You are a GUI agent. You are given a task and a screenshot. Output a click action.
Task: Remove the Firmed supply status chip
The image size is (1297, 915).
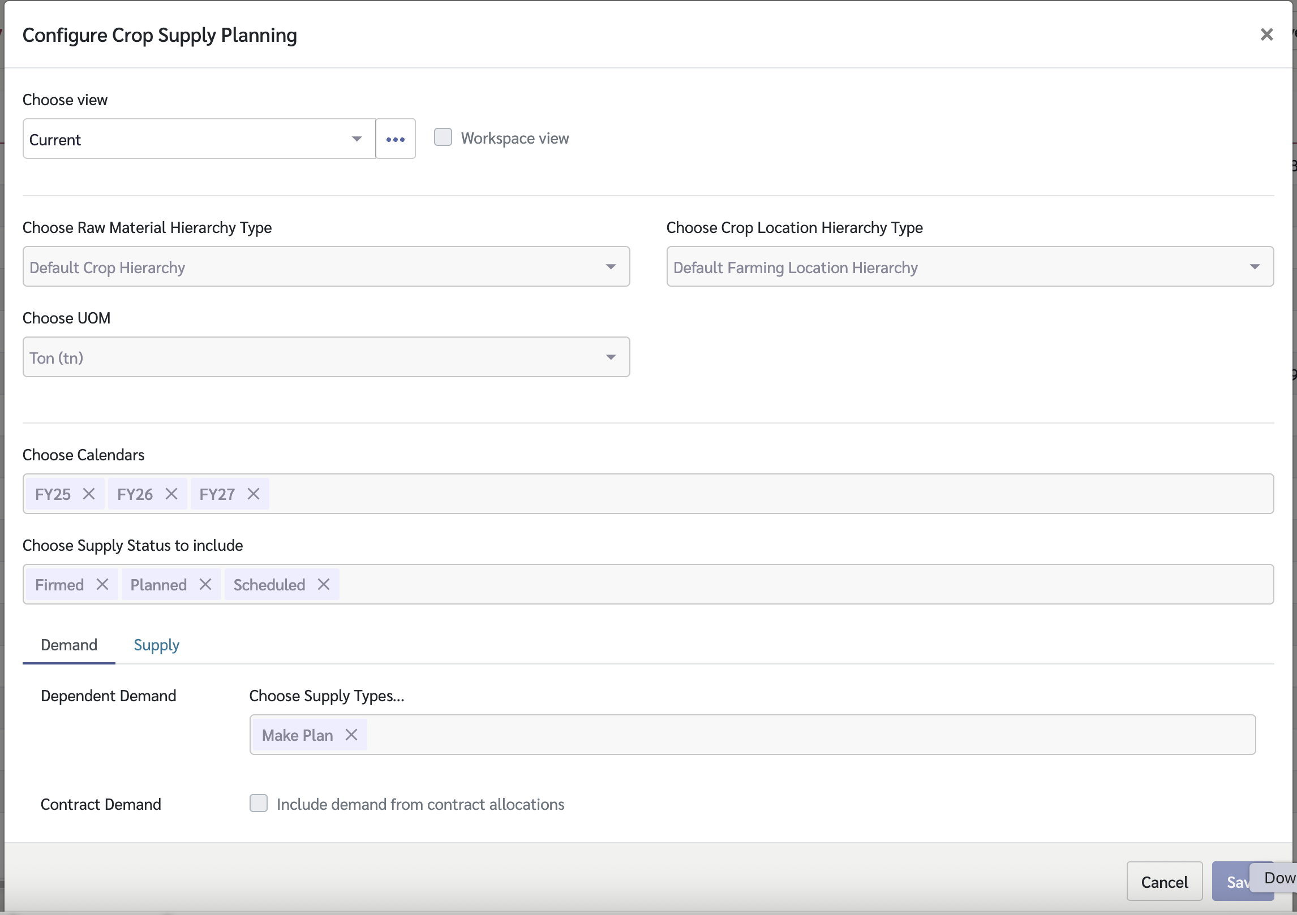103,584
